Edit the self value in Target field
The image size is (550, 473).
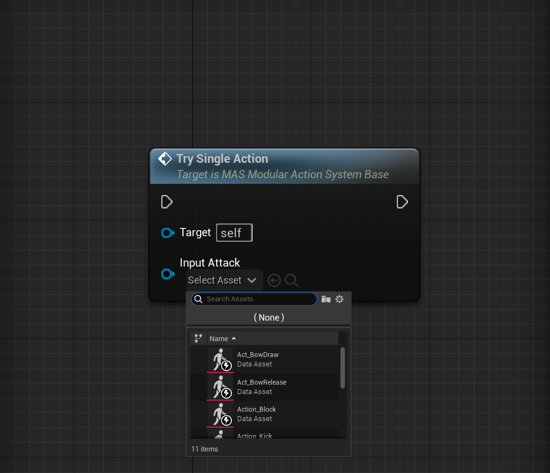tap(234, 232)
